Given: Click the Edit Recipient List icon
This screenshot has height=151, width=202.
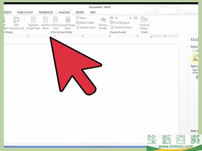Looking at the screenshot, I should coord(16,20).
